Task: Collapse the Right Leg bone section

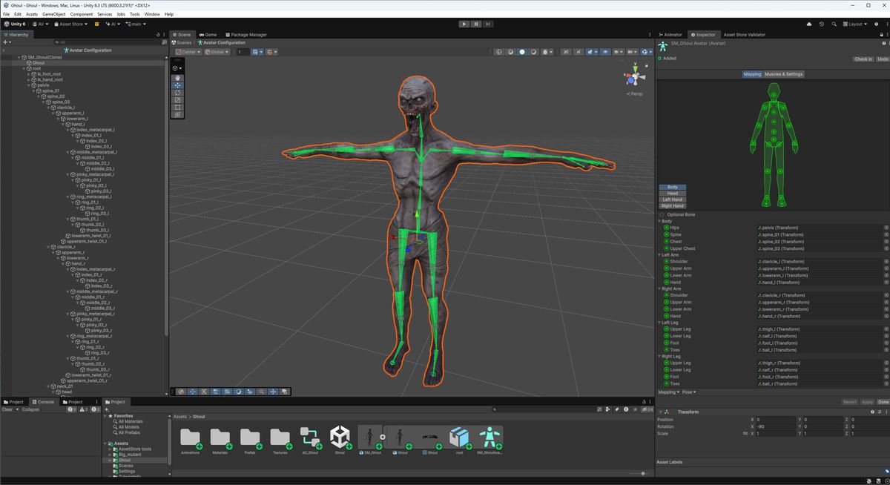Action: 659,356
